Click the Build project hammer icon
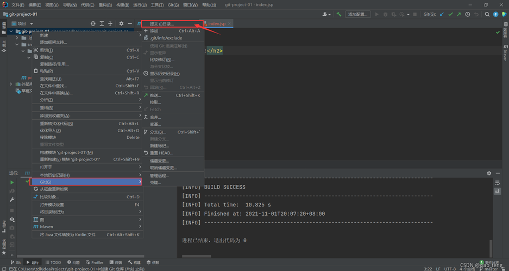This screenshot has height=271, width=509. (339, 14)
